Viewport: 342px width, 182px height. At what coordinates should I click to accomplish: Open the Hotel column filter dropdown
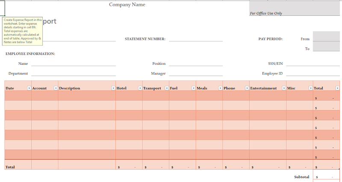[140, 88]
